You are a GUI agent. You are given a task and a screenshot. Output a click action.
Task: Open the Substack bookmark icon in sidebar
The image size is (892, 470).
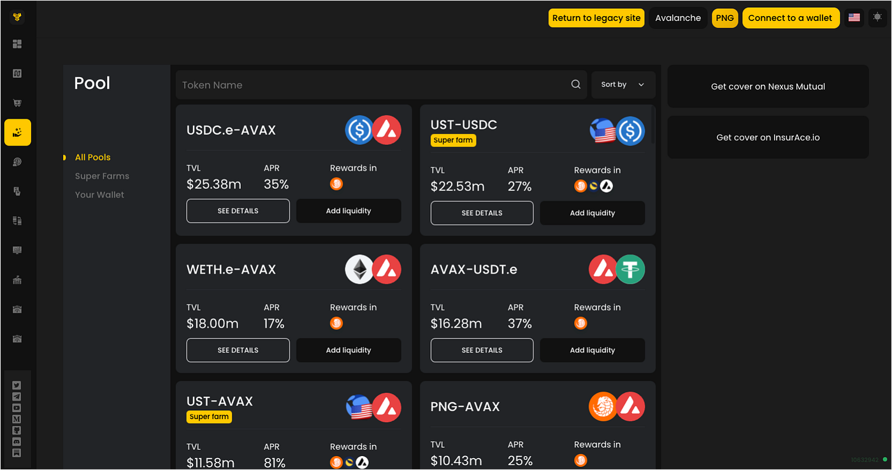coord(17,453)
